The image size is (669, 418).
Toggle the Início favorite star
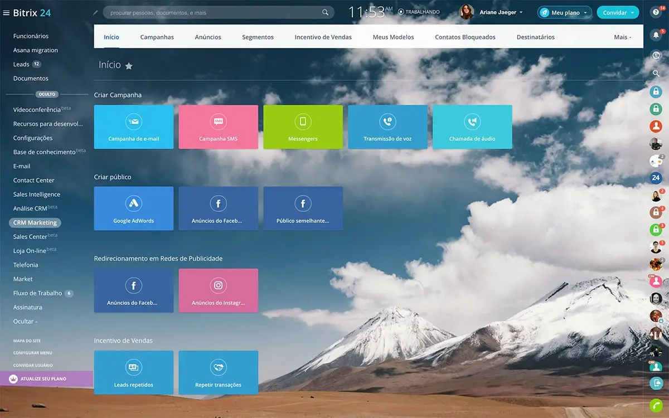(129, 66)
